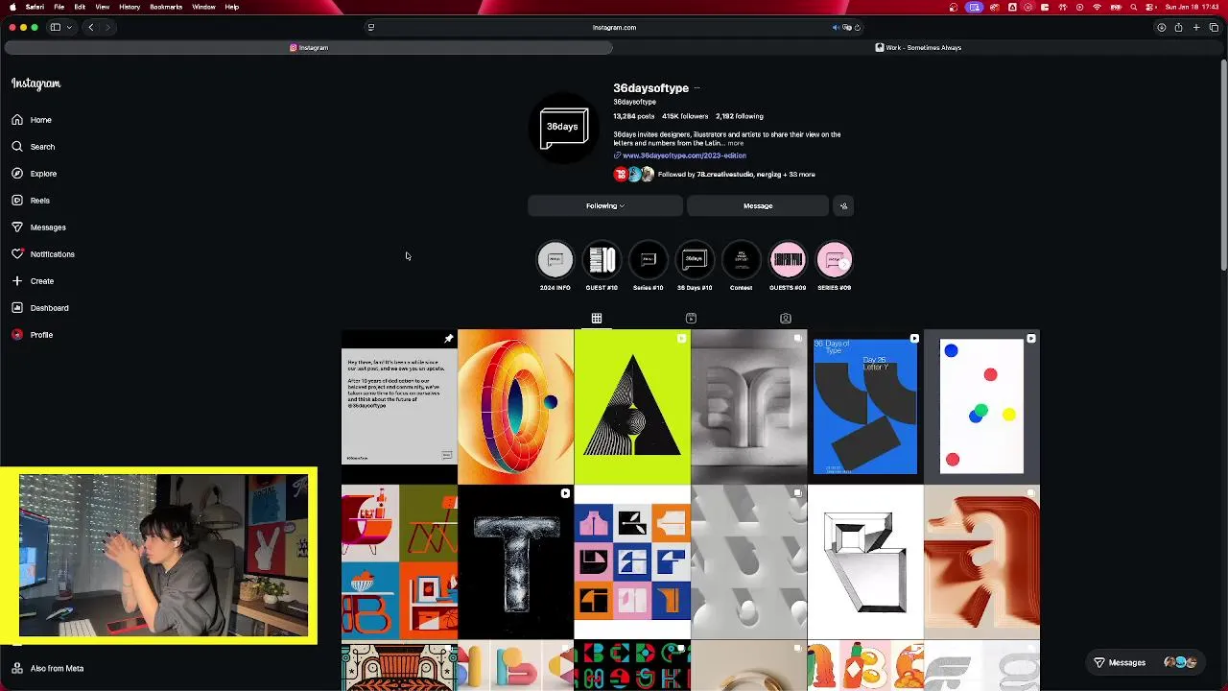Open the lime green triangle A post
Screen dimensions: 1228x691
coord(632,407)
